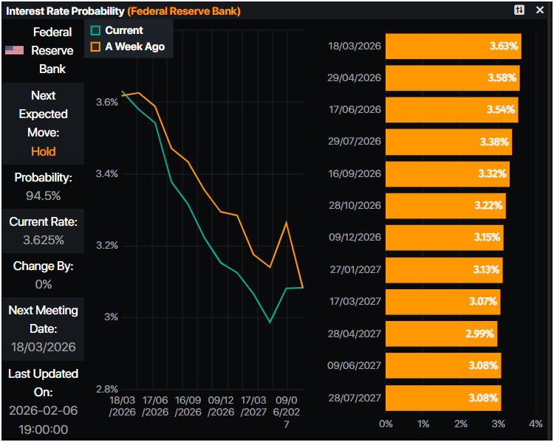
Task: Click the United States flag icon
Action: 14,50
